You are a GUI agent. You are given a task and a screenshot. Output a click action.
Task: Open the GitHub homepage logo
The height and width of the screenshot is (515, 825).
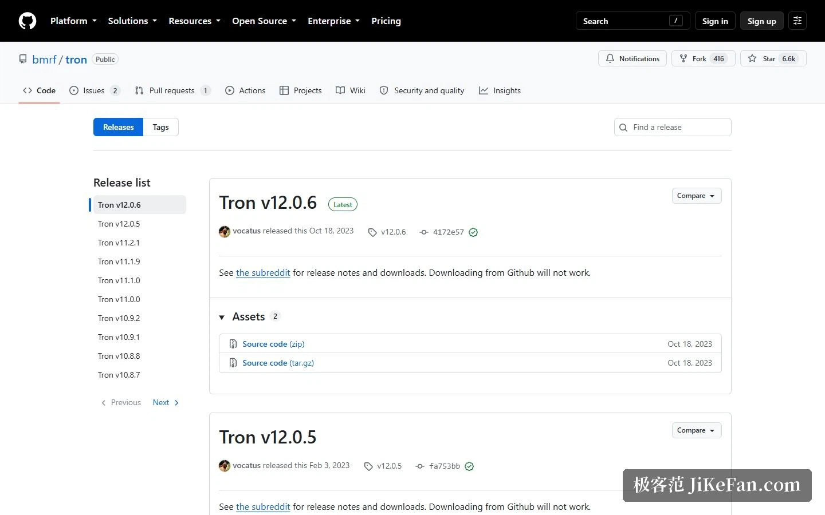27,21
